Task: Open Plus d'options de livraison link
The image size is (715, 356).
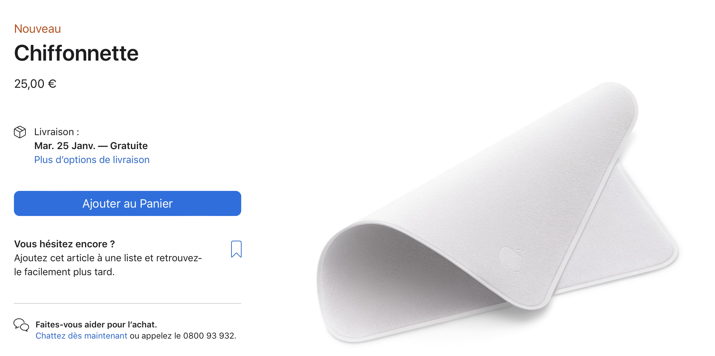Action: (x=92, y=160)
